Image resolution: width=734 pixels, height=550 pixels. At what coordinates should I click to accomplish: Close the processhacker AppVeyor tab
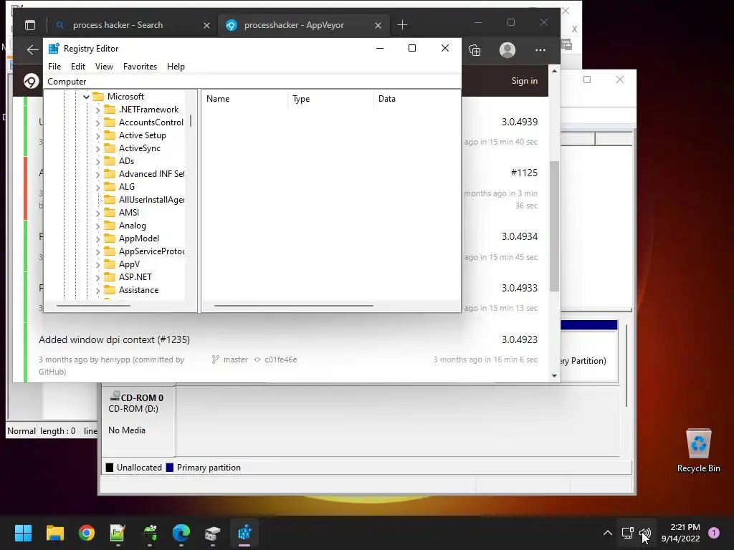378,25
